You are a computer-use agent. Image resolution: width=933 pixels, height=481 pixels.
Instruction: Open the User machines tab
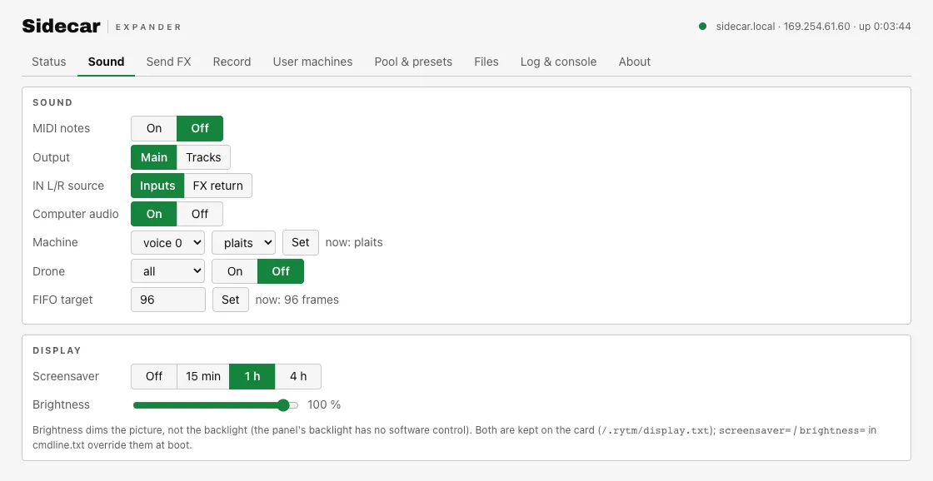coord(312,62)
